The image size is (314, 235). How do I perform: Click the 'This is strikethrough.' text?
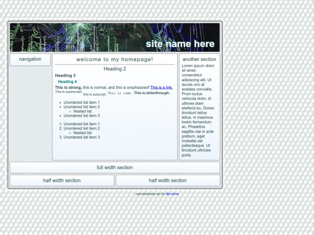pyautogui.click(x=152, y=93)
